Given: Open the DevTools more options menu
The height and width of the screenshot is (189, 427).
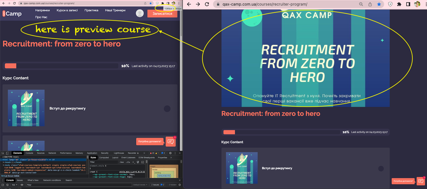Looking at the screenshot, I should 175,153.
